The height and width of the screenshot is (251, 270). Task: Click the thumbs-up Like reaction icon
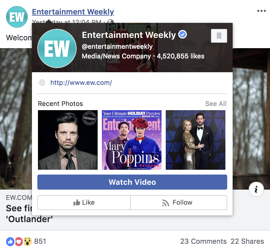(x=10, y=242)
